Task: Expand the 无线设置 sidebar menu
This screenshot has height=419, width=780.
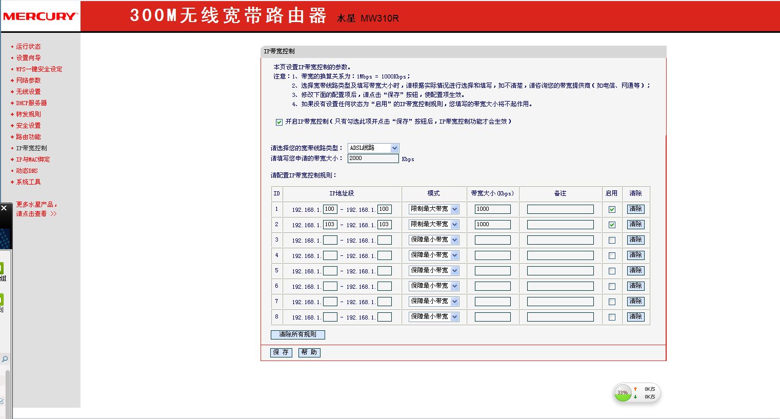Action: [28, 92]
